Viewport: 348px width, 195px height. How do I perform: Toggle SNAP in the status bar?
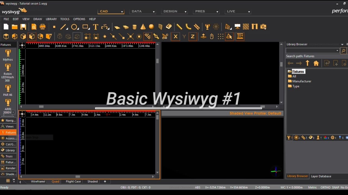335,187
